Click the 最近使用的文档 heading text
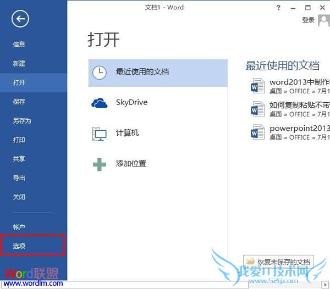Viewport: 330px width, 289px height. coord(283,65)
